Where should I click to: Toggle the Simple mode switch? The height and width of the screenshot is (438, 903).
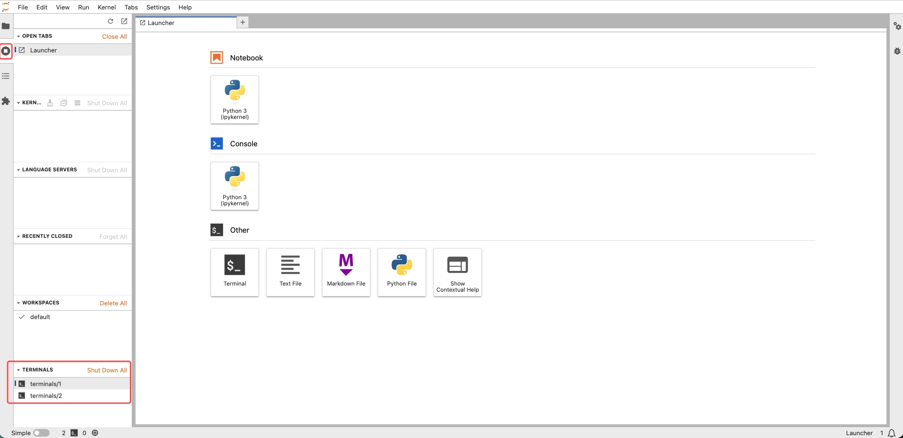[x=41, y=433]
